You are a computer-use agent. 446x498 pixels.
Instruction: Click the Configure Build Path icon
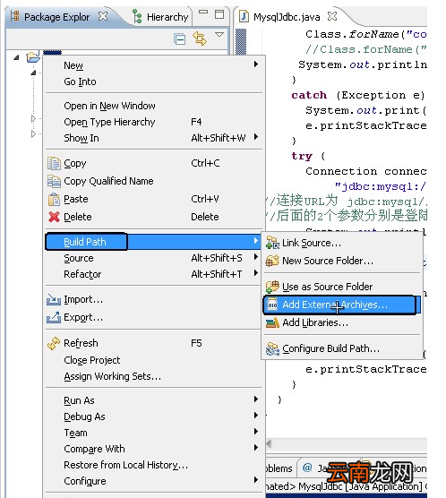coord(272,348)
